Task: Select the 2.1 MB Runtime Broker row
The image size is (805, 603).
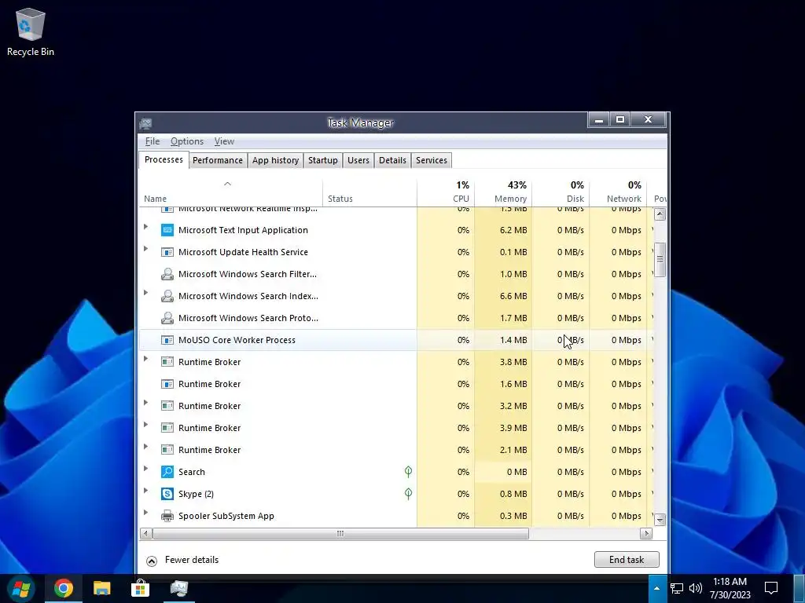Action: [396, 450]
